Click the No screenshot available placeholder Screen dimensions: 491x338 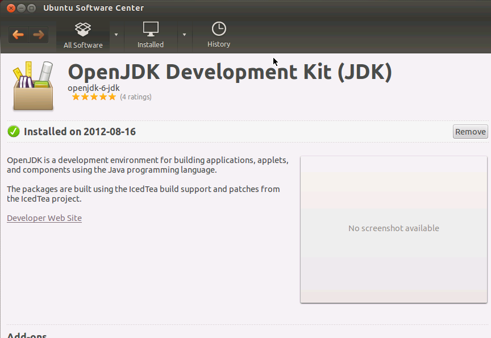(394, 229)
